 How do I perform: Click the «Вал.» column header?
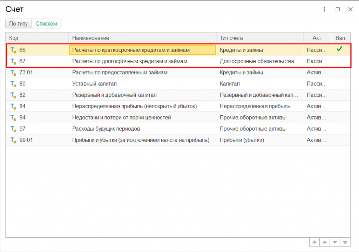[340, 38]
